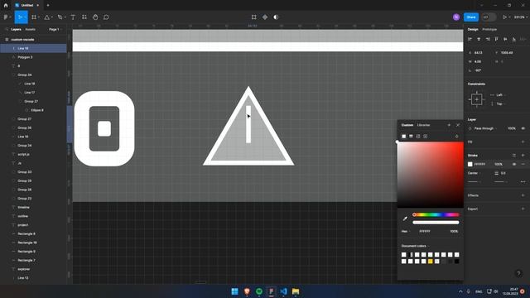
Task: Open the zoom level dropdown
Action: (x=521, y=17)
